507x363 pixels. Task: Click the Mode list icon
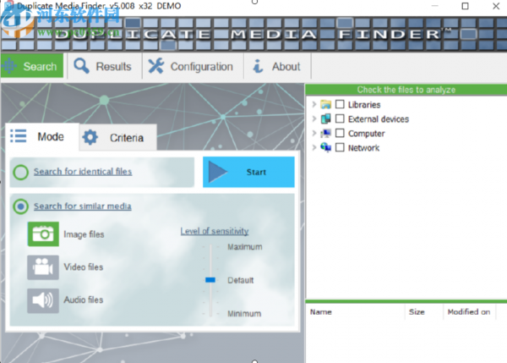point(19,136)
